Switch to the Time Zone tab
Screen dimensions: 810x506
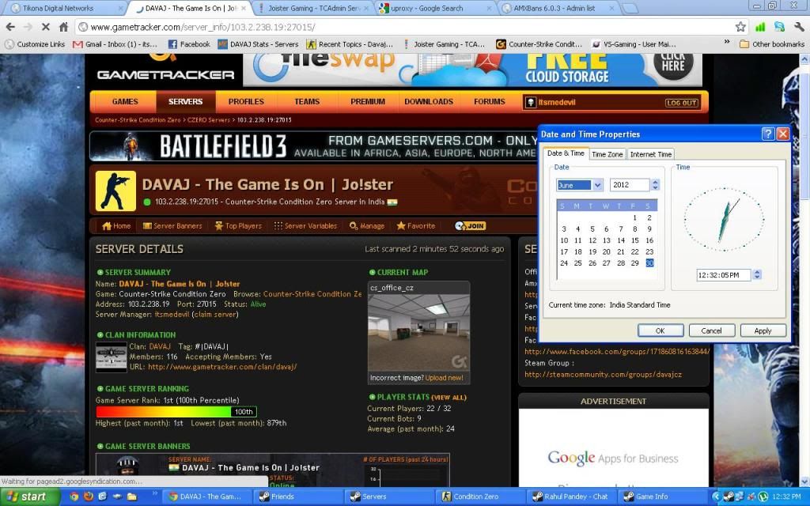(607, 154)
